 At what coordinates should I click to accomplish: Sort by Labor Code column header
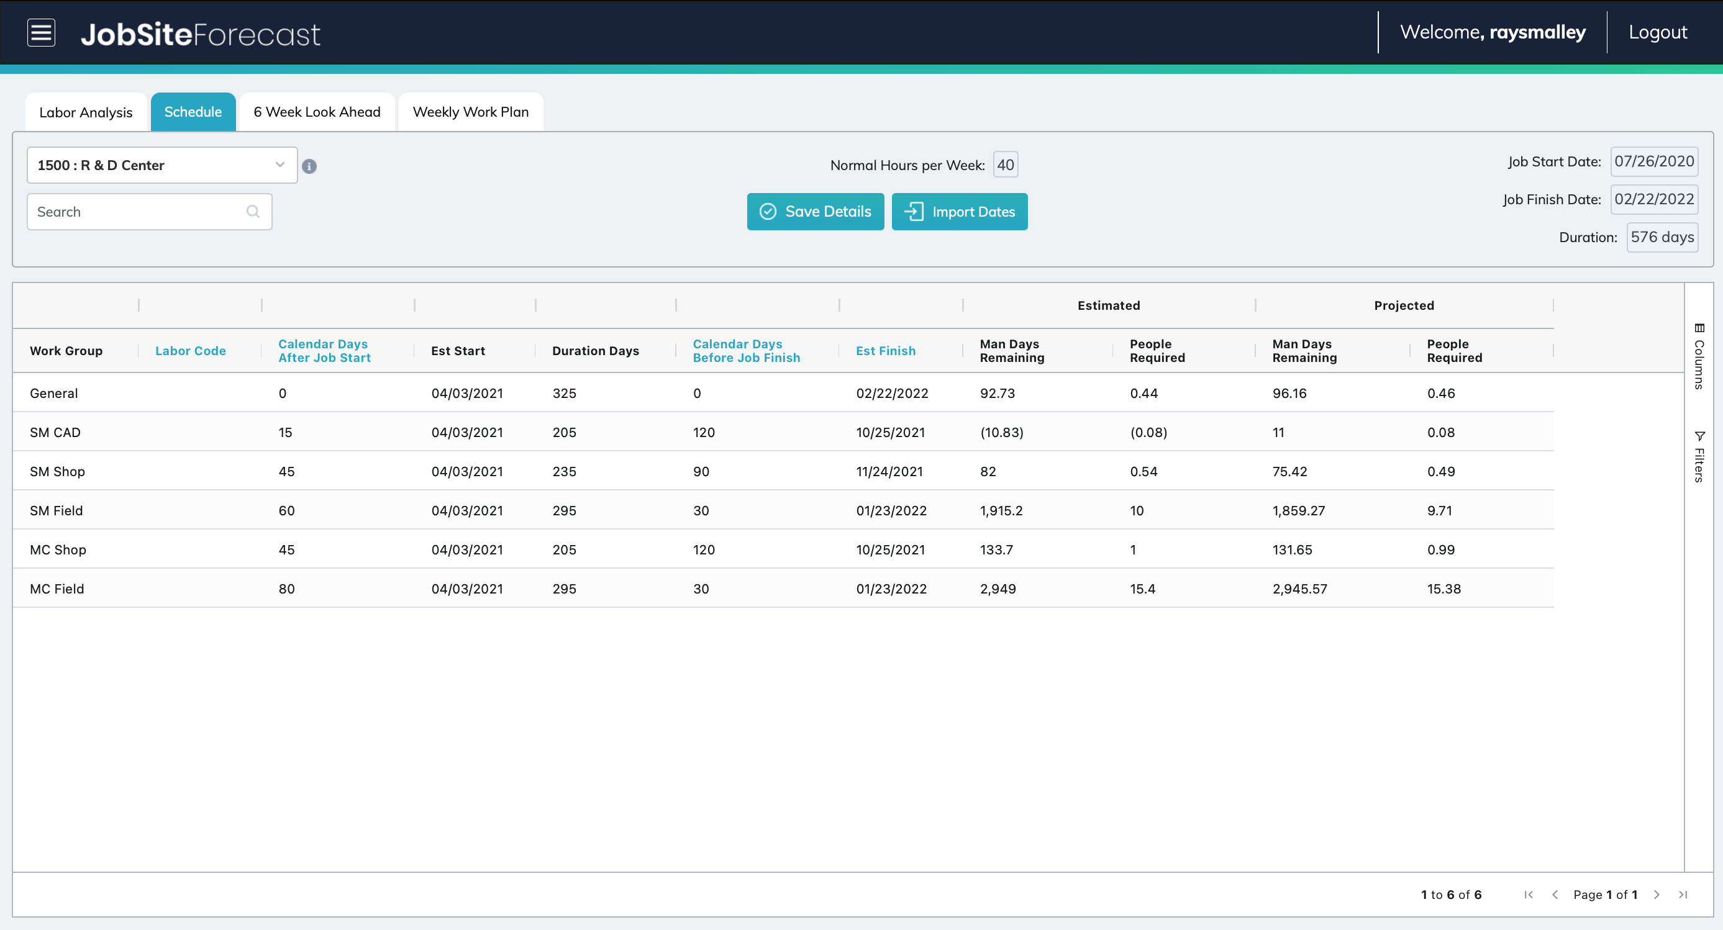[191, 351]
